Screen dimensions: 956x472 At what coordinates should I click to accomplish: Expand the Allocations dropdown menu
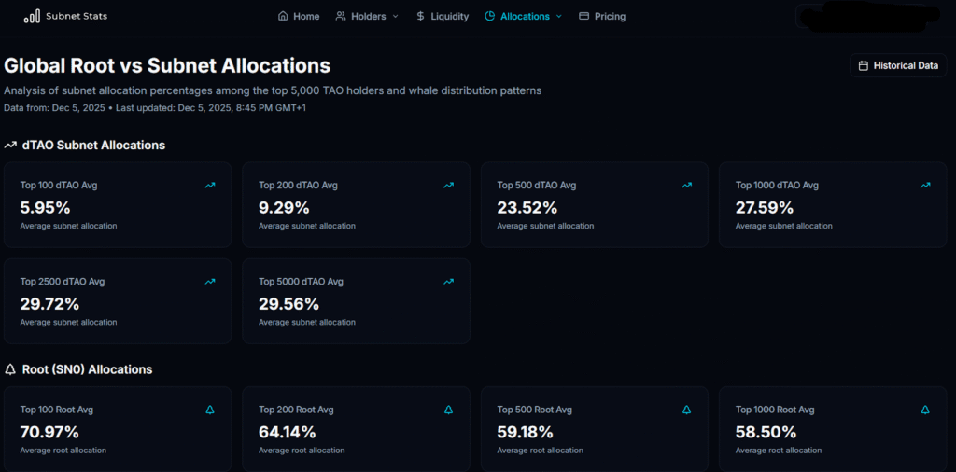coord(524,16)
